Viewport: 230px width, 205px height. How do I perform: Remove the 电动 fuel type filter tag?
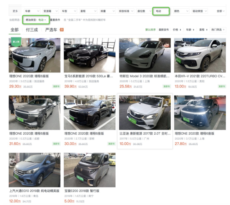(x=45, y=20)
